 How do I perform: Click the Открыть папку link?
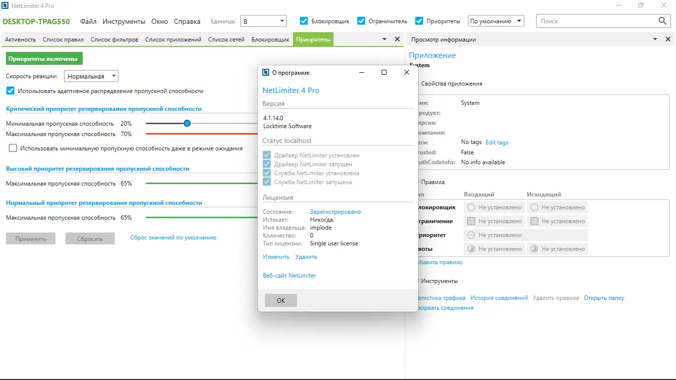(604, 298)
